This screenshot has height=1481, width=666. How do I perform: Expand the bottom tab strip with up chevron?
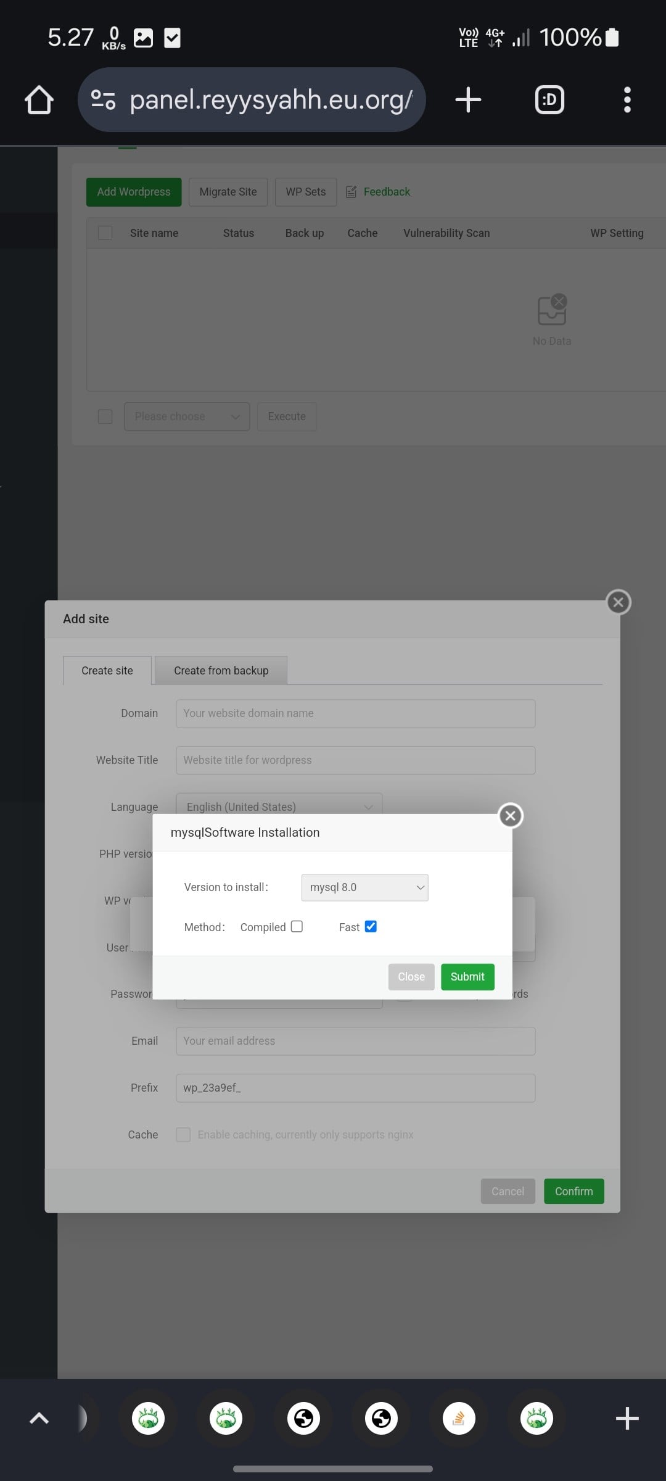click(39, 1418)
